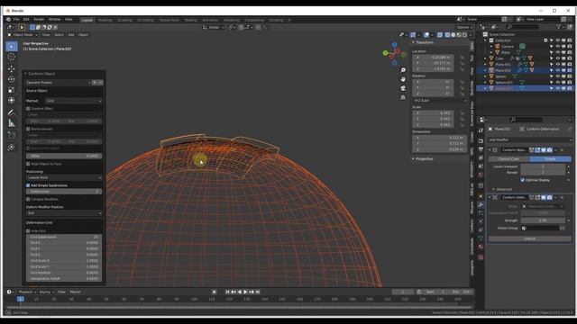The height and width of the screenshot is (324, 577).
Task: Choose the Measure tool
Action: click(x=12, y=123)
